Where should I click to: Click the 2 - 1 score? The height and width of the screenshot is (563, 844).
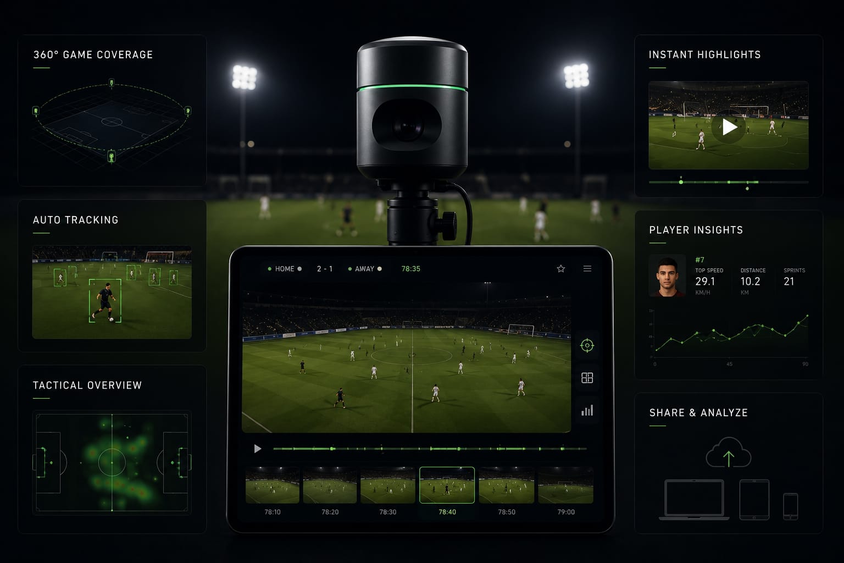[325, 269]
